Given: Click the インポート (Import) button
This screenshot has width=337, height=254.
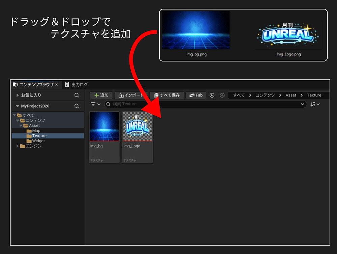Looking at the screenshot, I should tap(131, 95).
